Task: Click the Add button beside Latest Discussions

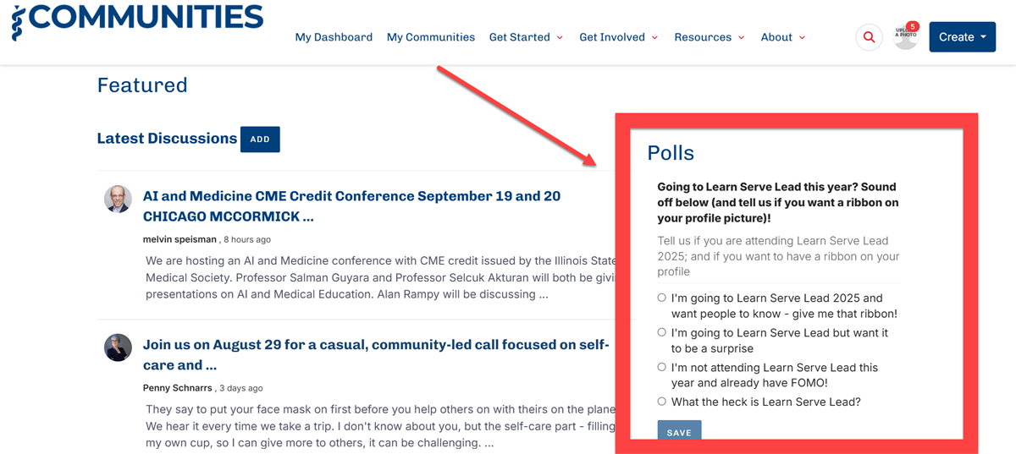Action: point(260,139)
